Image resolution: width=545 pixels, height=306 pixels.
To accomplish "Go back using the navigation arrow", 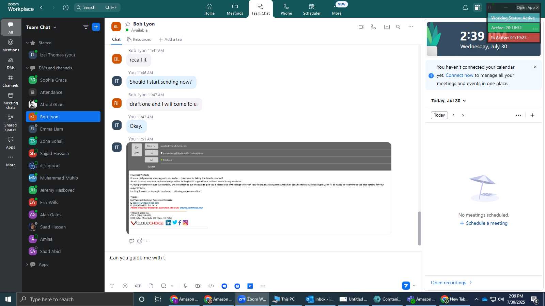I will 41,7.
